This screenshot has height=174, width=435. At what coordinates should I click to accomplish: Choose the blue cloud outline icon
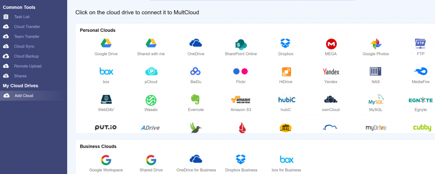(x=330, y=127)
